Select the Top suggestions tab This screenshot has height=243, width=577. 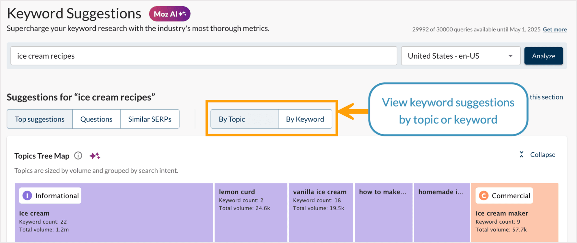tap(39, 119)
